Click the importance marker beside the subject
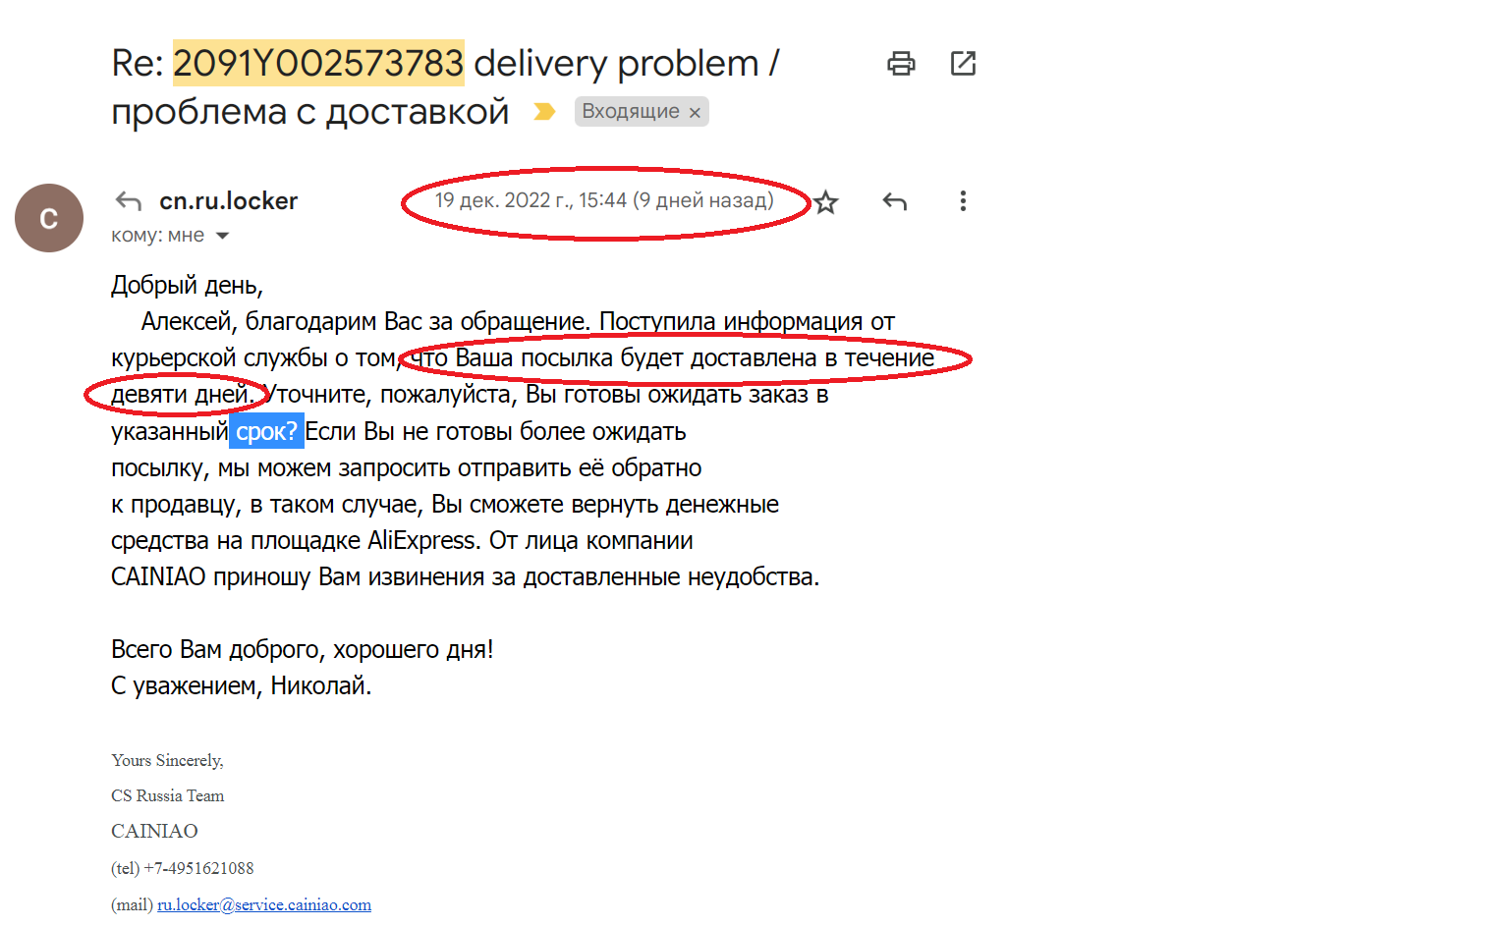The image size is (1509, 927). coord(544,112)
